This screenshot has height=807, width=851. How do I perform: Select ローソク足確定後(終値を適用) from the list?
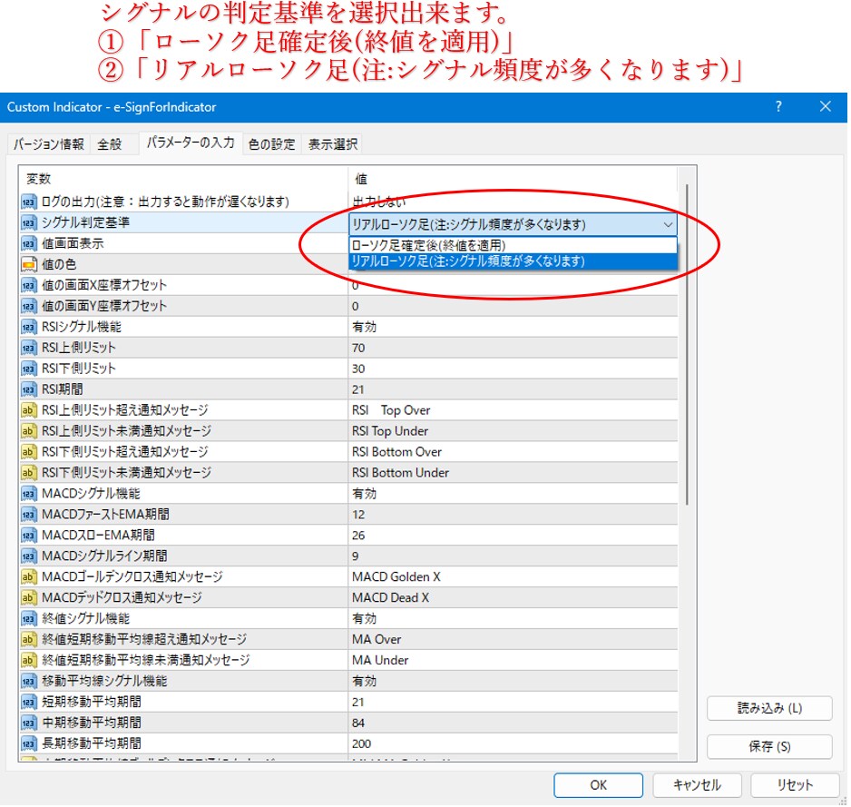(x=513, y=245)
